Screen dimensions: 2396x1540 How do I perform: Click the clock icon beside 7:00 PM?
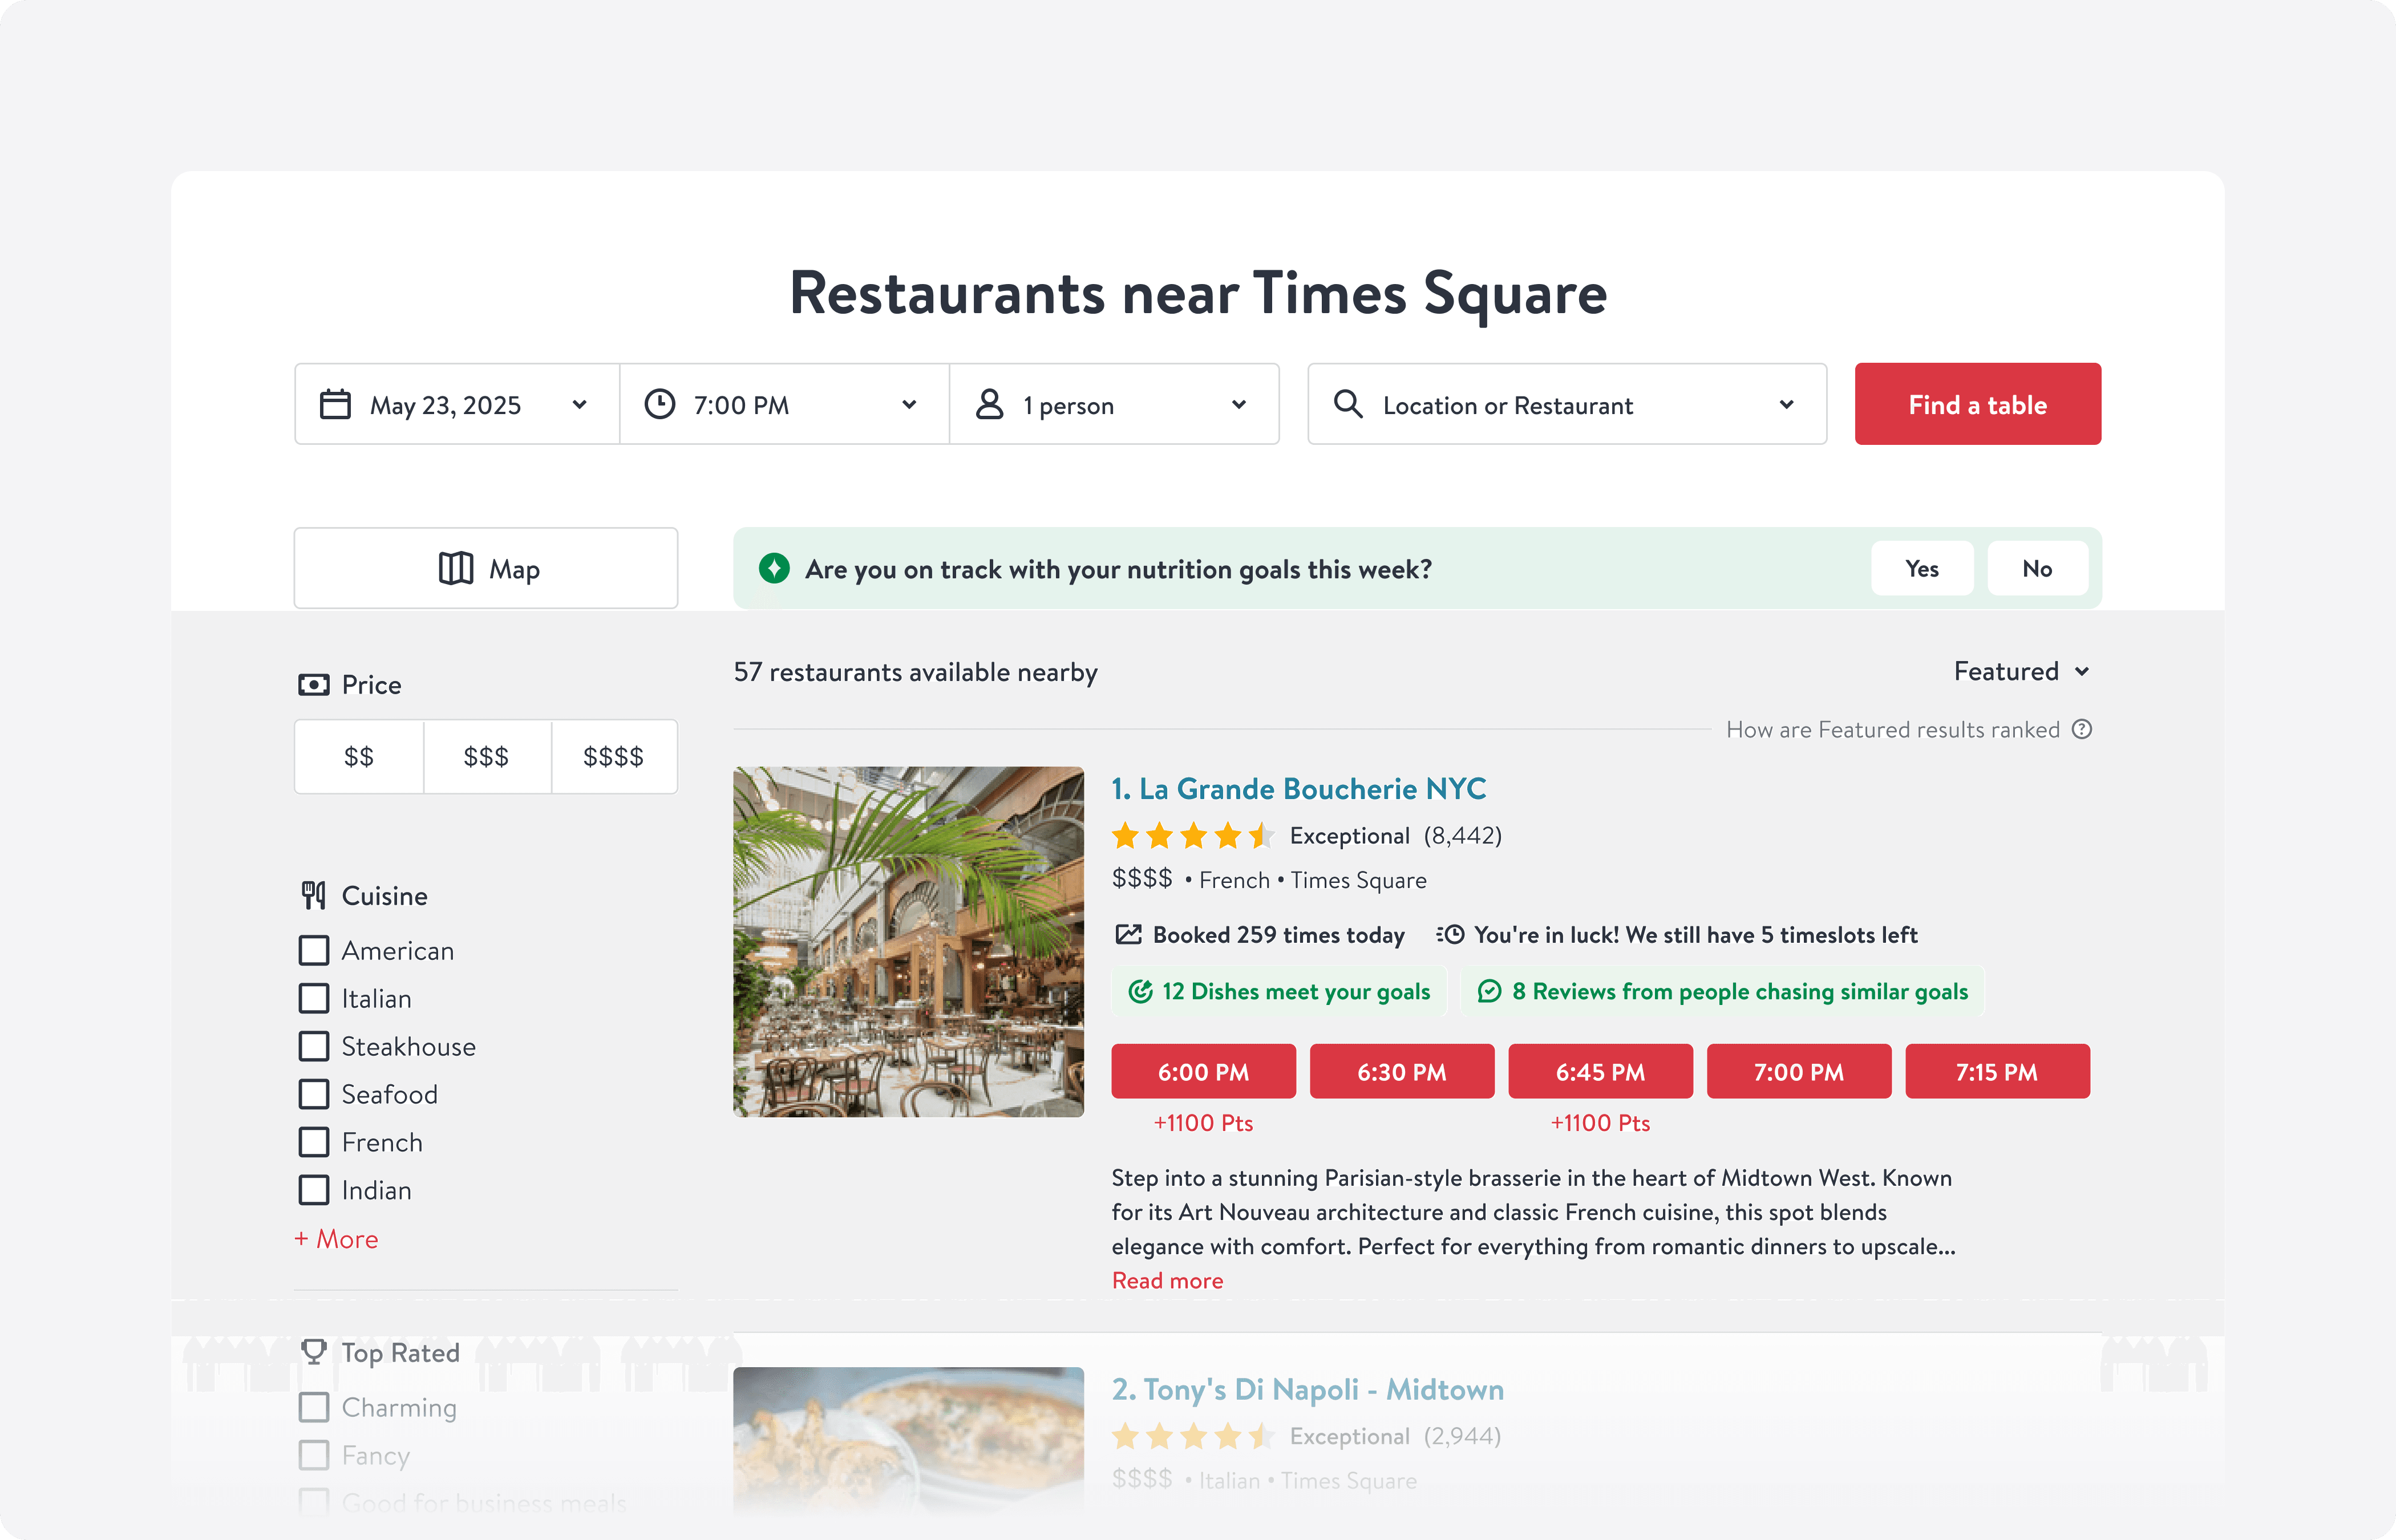click(x=660, y=405)
